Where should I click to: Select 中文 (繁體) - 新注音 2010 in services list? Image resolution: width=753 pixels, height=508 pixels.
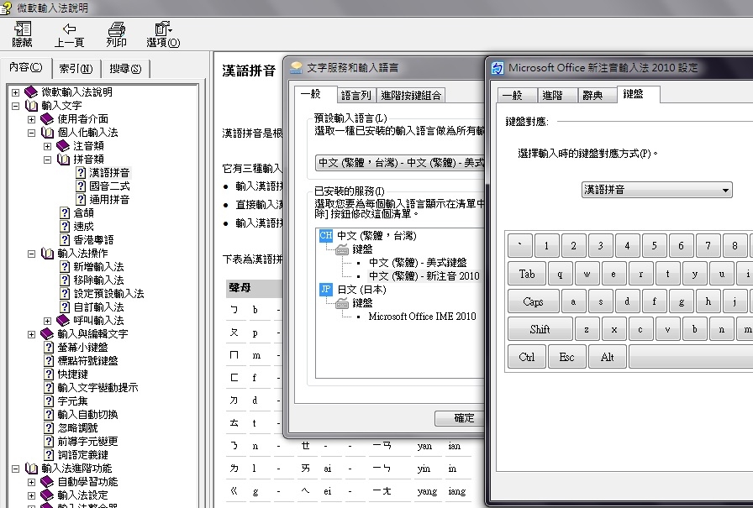click(x=424, y=276)
